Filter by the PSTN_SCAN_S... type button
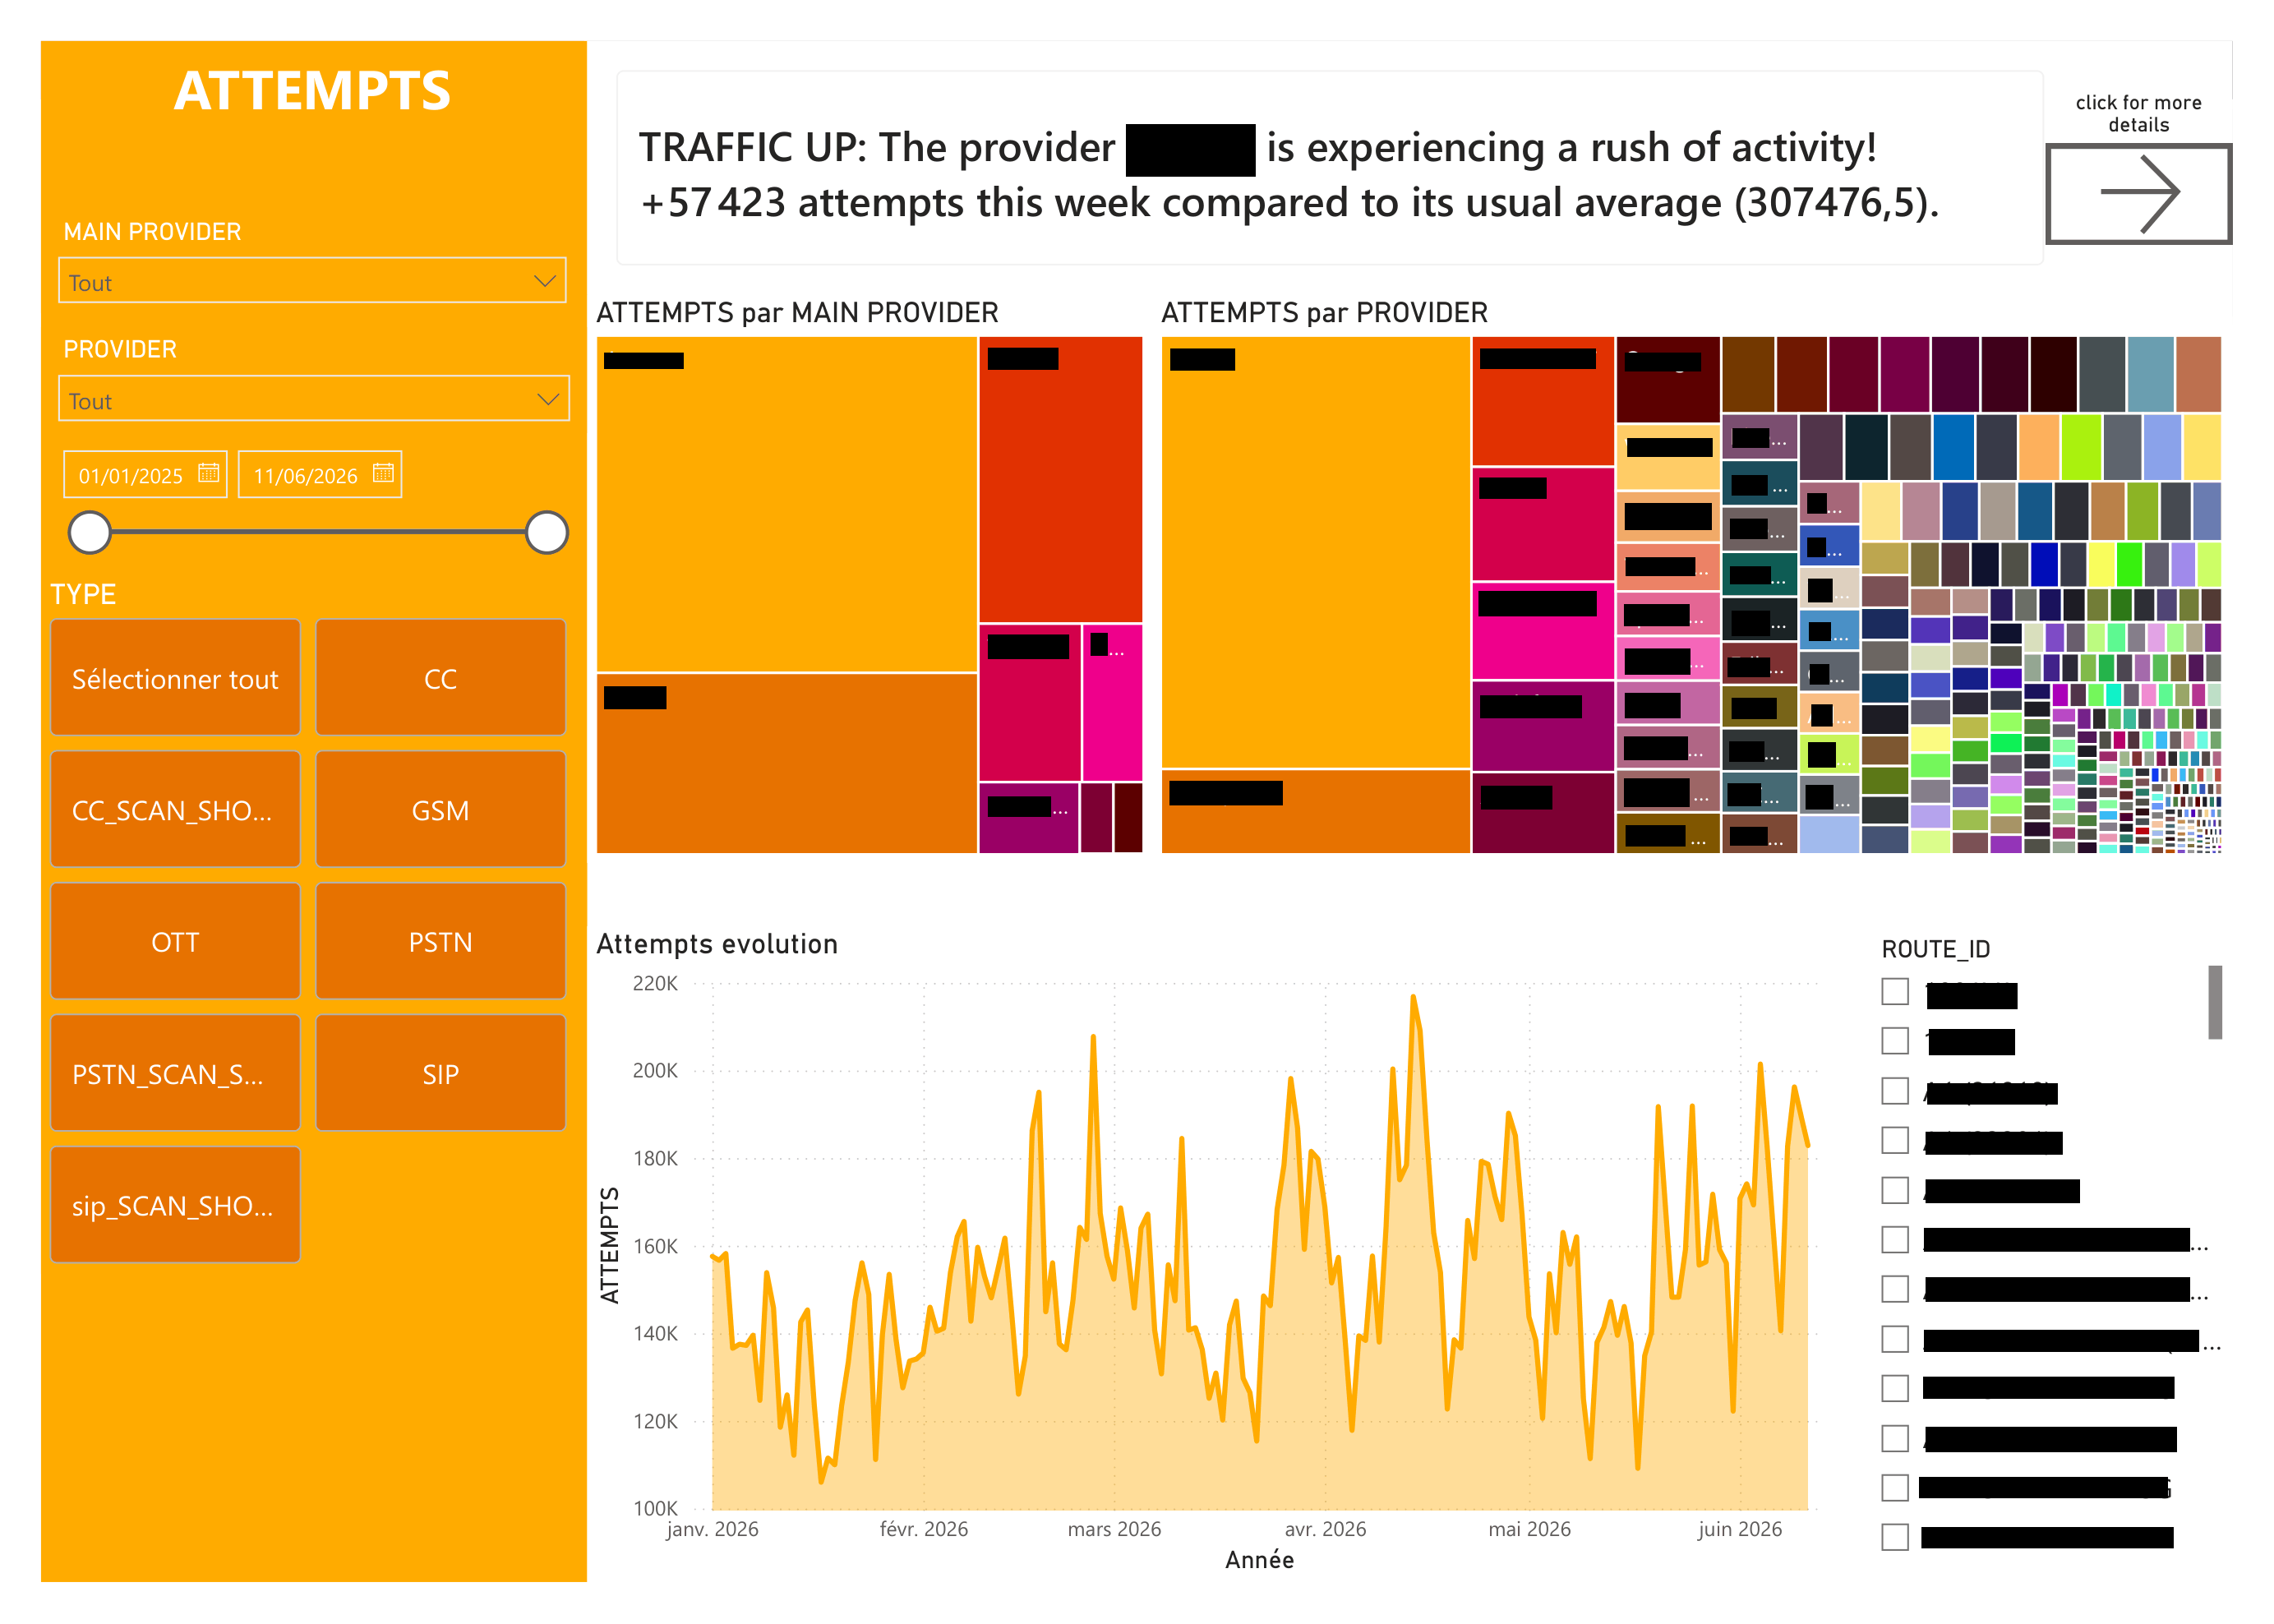 (175, 1074)
